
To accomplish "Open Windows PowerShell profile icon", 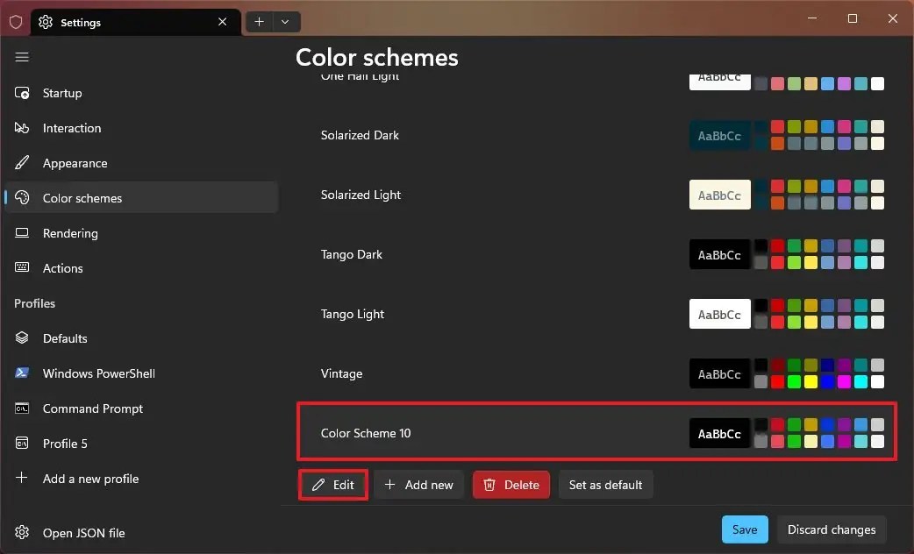I will coord(22,373).
